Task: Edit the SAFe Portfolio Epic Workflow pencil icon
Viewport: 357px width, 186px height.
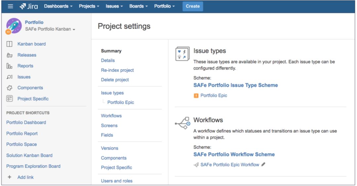Action: pos(263,164)
